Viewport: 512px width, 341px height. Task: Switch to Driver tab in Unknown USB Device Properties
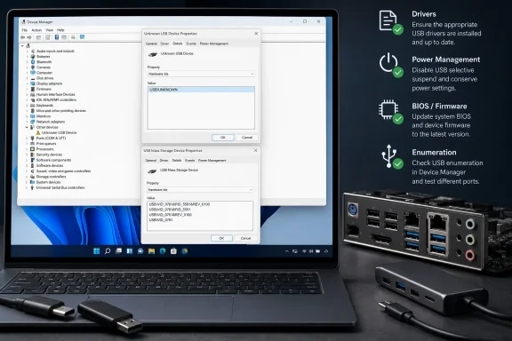(x=164, y=44)
